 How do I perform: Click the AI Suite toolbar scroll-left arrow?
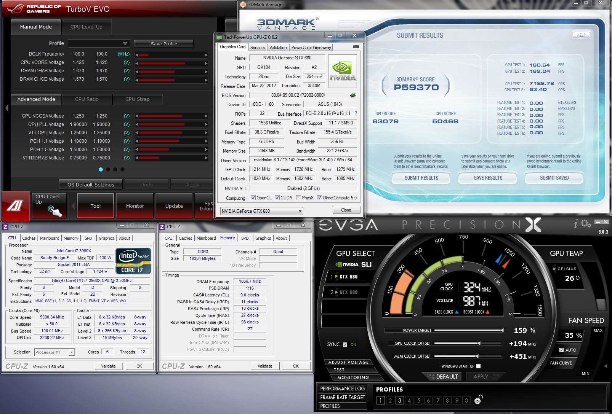click(73, 206)
